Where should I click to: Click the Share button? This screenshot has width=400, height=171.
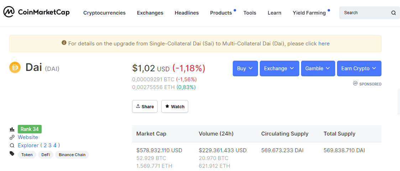tap(144, 106)
